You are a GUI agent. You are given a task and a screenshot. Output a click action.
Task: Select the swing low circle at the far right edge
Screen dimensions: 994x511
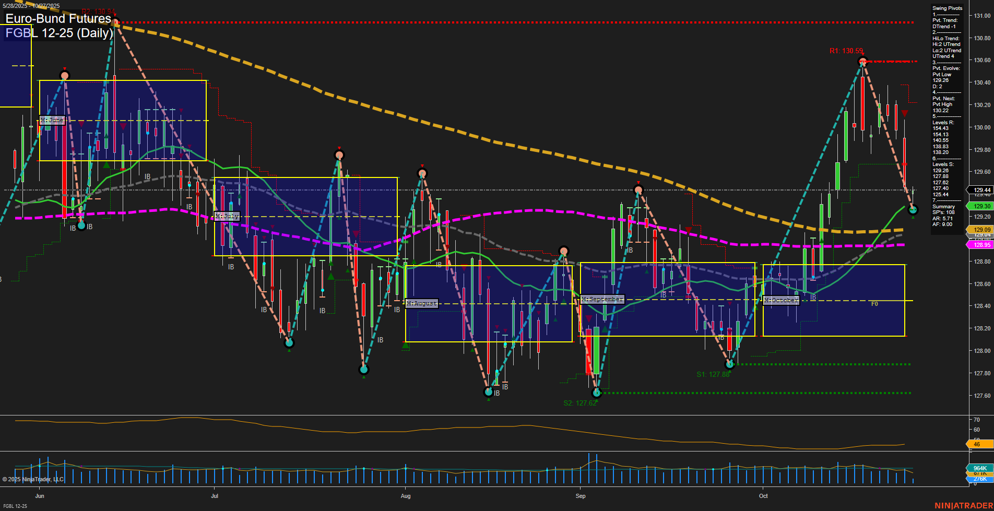pyautogui.click(x=913, y=211)
